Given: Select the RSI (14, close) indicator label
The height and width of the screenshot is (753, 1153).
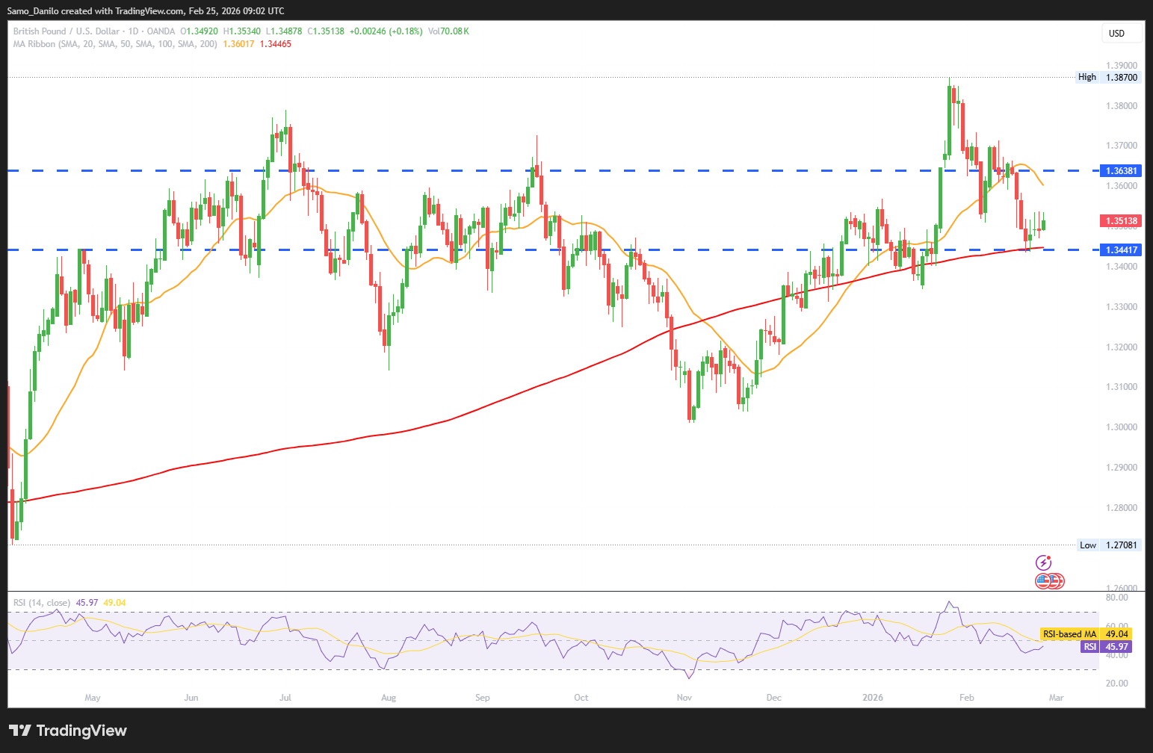Looking at the screenshot, I should [42, 602].
